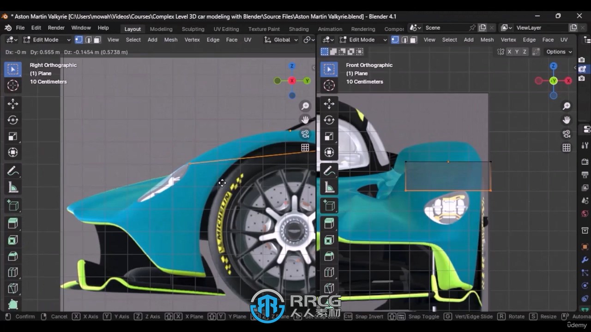Select the Add Cube tool in left viewport
Screen dimensions: 591x332
tap(13, 206)
